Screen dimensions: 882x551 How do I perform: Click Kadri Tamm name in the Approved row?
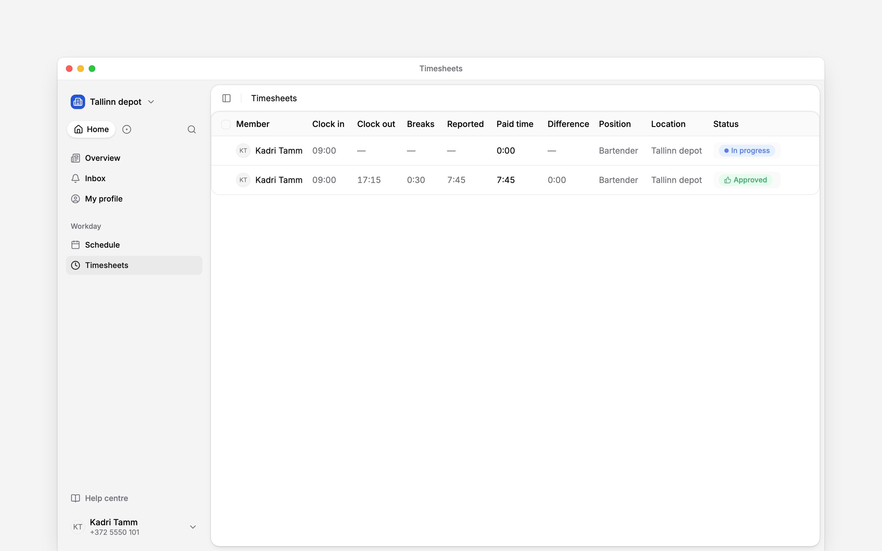(279, 180)
